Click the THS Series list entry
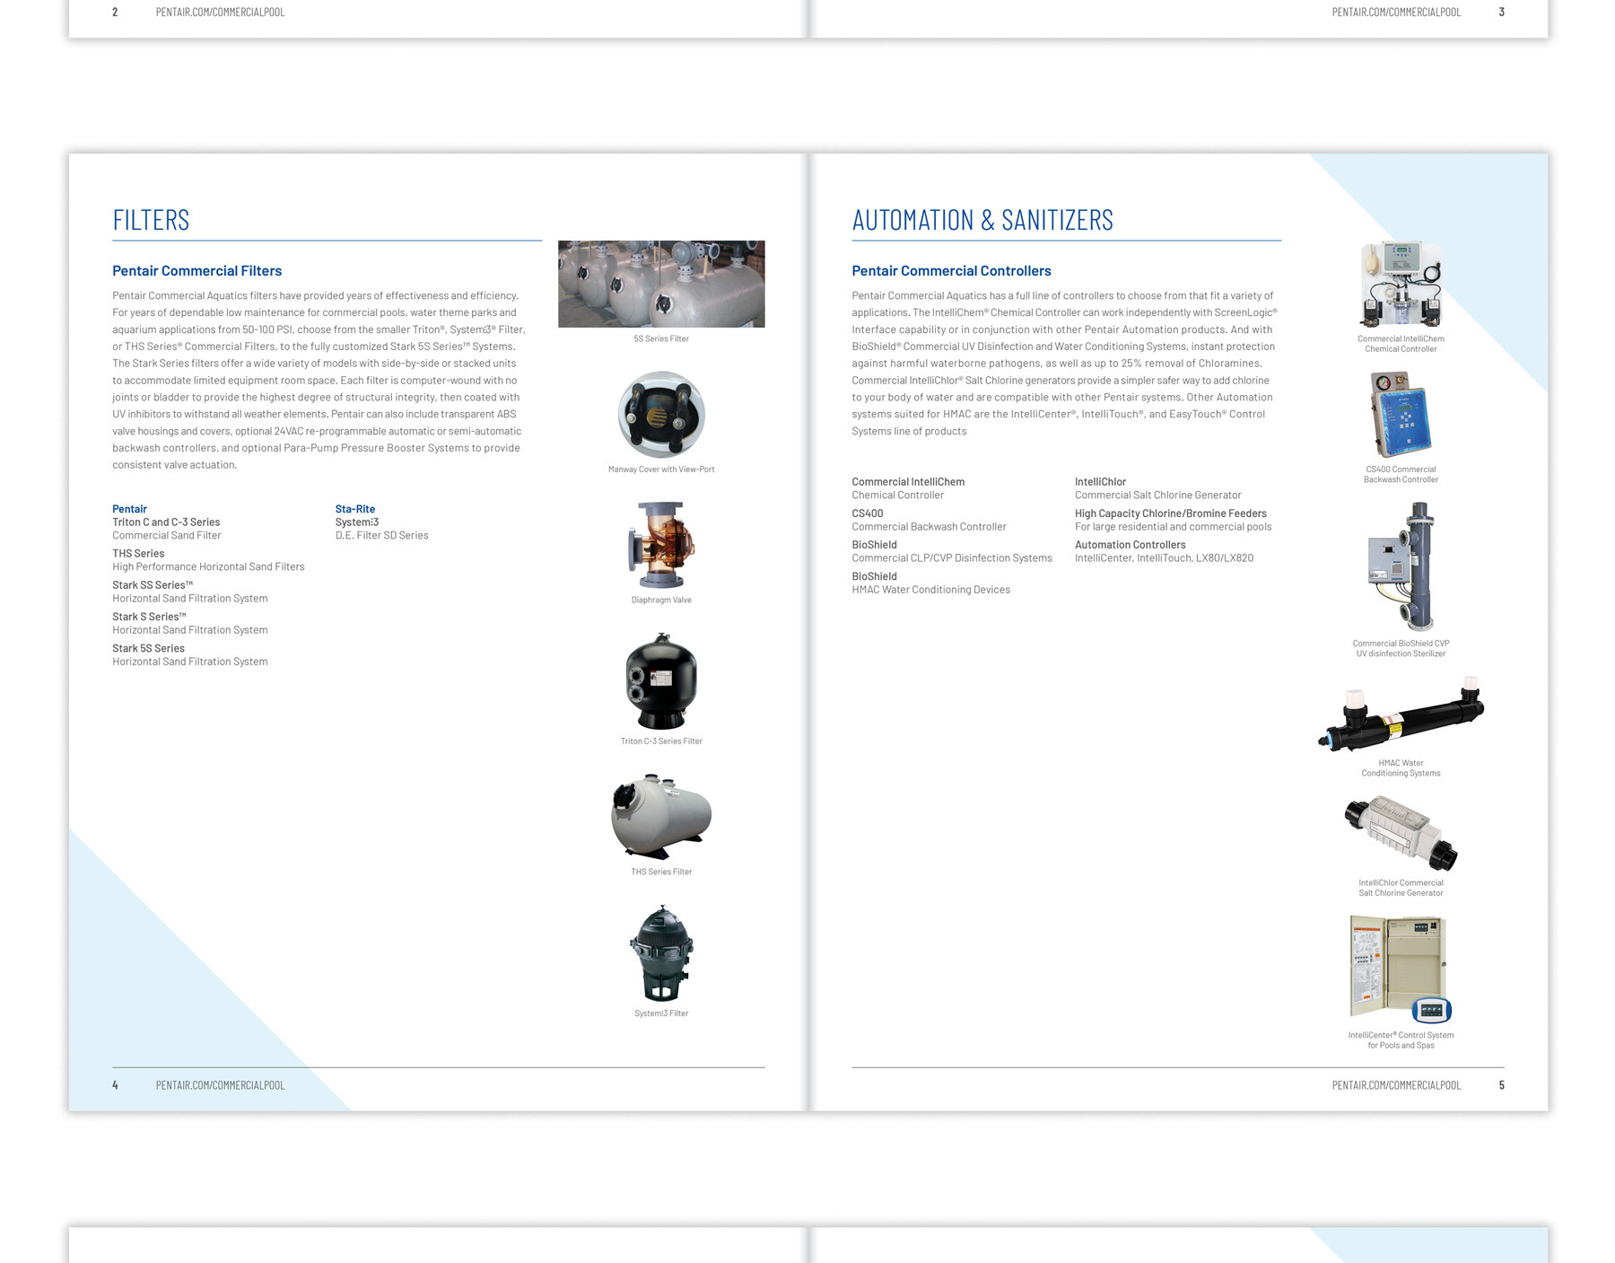Viewport: 1615px width, 1263px height. 208,560
